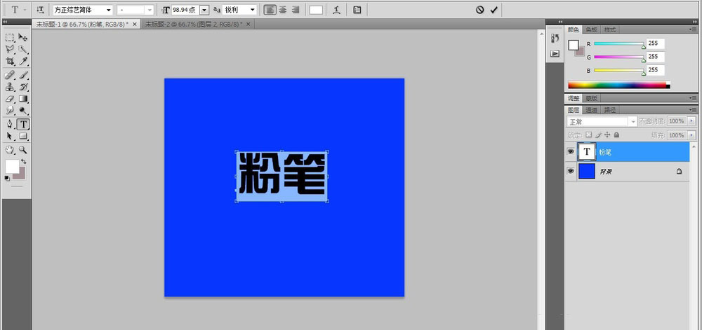
Task: Select the Crop tool
Action: [9, 61]
